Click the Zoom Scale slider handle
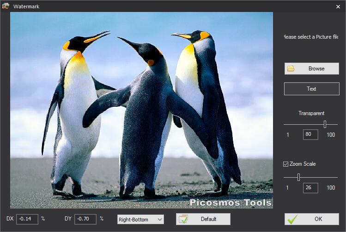The image size is (346, 232). [299, 177]
